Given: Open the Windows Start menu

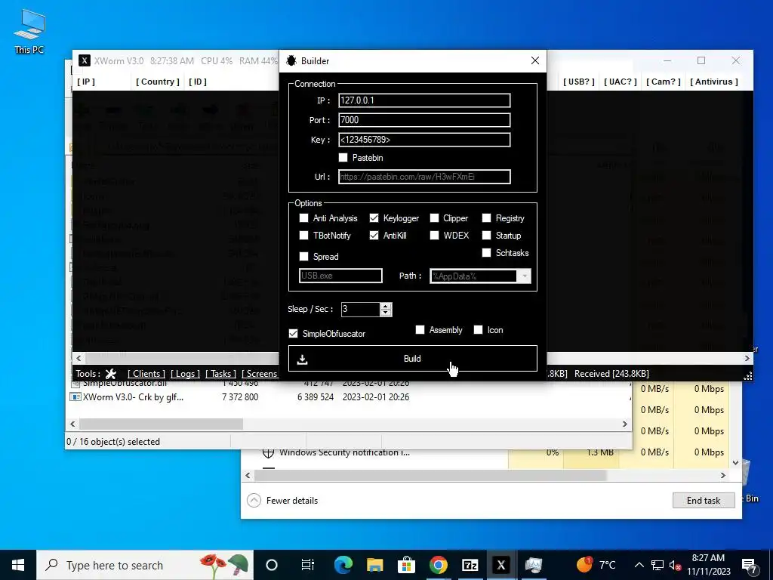Looking at the screenshot, I should pyautogui.click(x=18, y=565).
